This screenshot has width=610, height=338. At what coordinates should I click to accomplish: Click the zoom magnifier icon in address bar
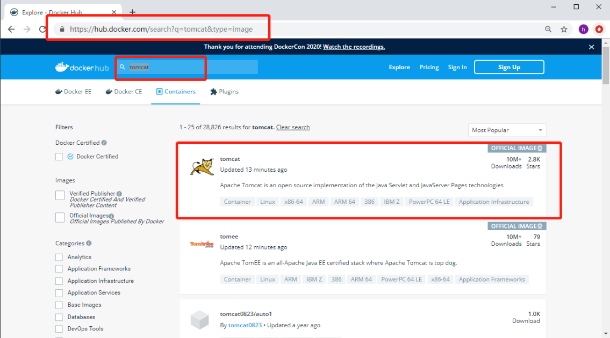548,29
